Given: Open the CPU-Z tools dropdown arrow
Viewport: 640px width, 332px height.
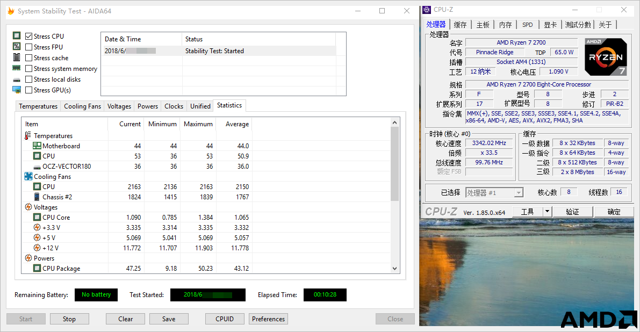Looking at the screenshot, I should point(548,212).
